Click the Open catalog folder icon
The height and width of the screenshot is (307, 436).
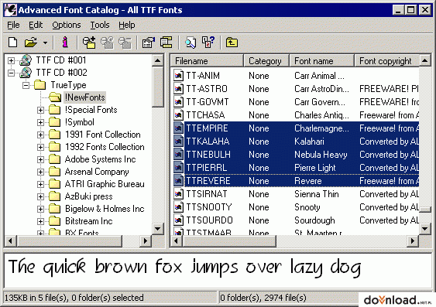[30, 43]
